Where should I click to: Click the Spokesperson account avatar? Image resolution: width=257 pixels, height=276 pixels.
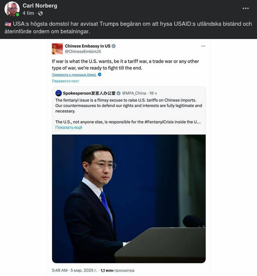pyautogui.click(x=59, y=93)
